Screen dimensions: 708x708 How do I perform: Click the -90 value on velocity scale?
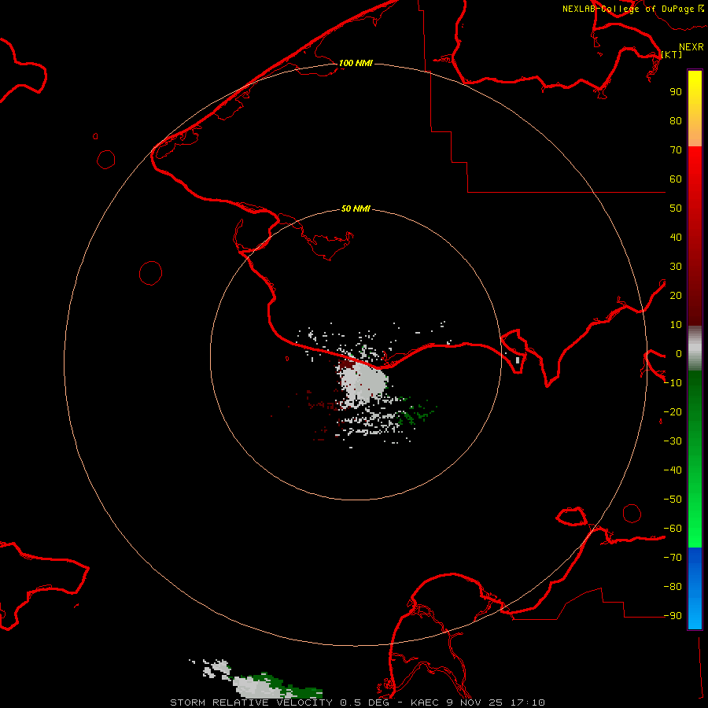[x=673, y=616]
